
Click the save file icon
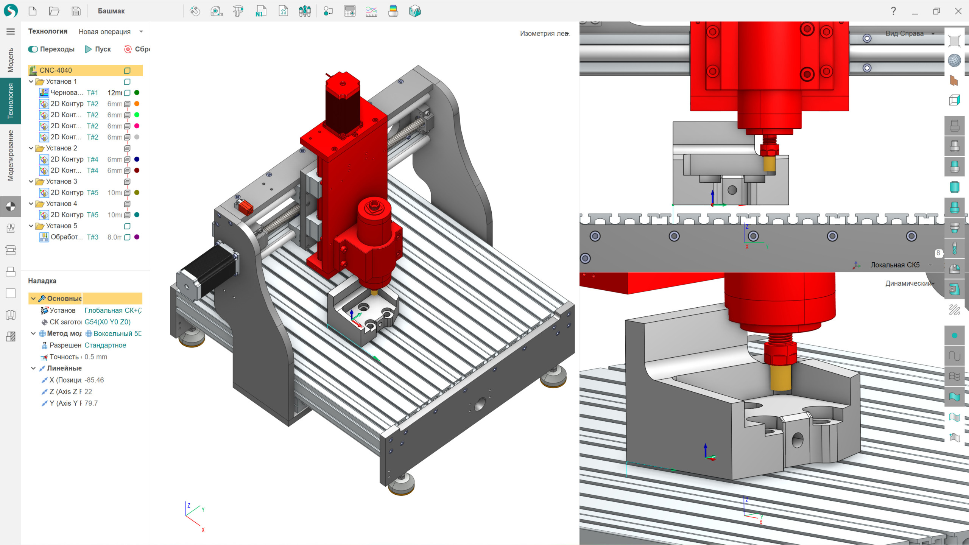tap(76, 11)
